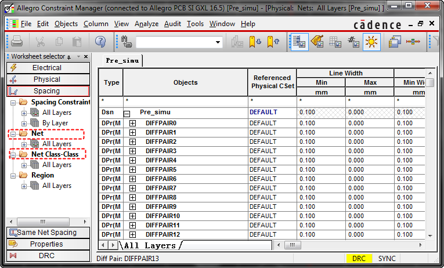Click the sun-shaped highlight toolbar icon

(x=371, y=42)
